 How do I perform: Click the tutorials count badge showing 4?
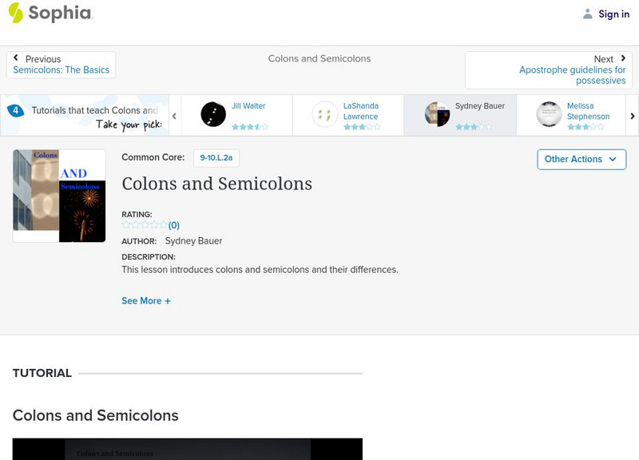(x=15, y=111)
